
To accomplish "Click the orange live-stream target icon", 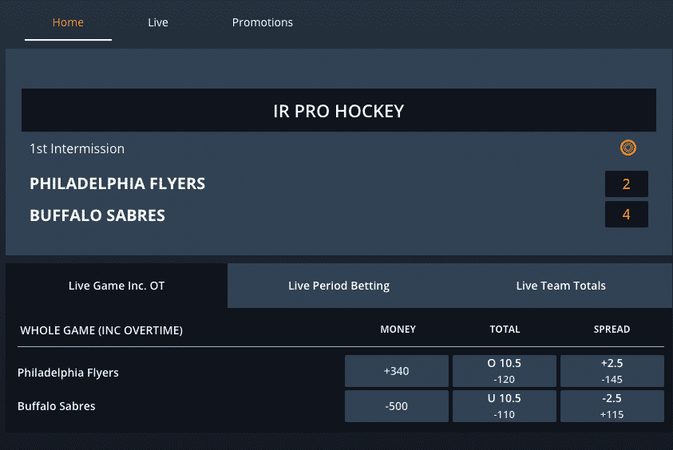I will (x=628, y=148).
